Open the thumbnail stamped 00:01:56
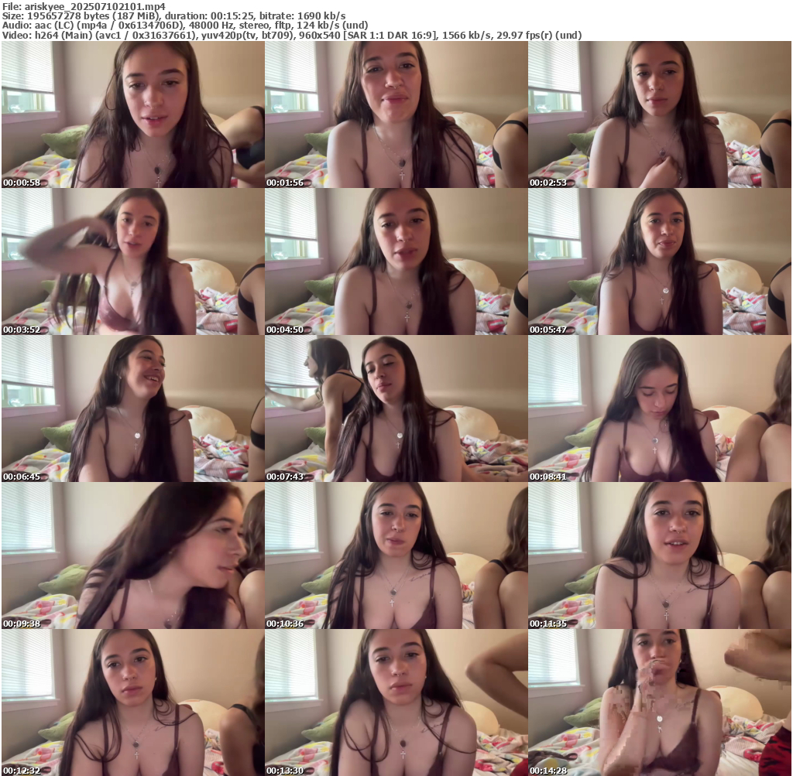This screenshot has height=776, width=793. pos(396,115)
